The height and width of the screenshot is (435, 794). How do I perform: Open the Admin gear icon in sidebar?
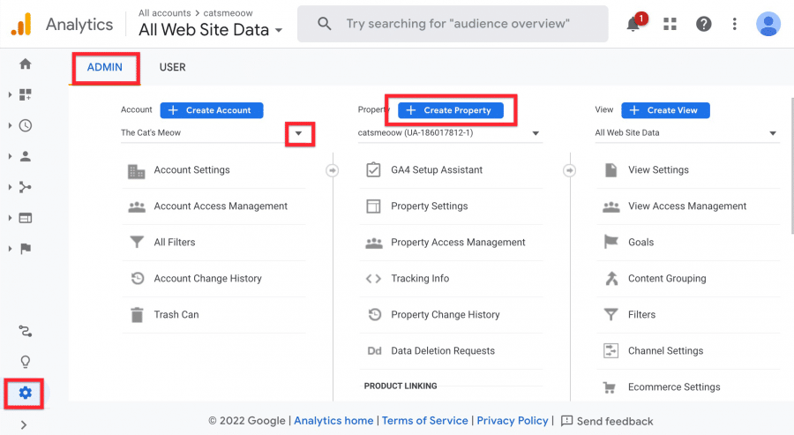(25, 393)
